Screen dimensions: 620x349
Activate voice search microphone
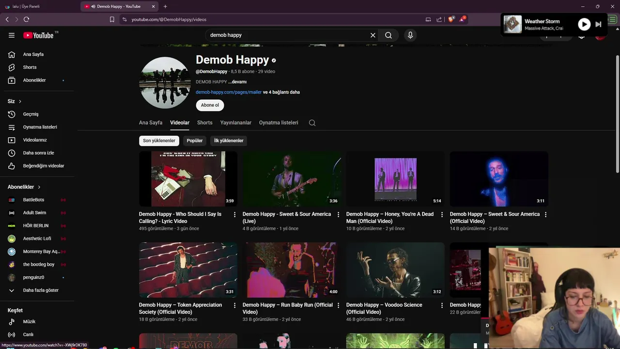[410, 35]
